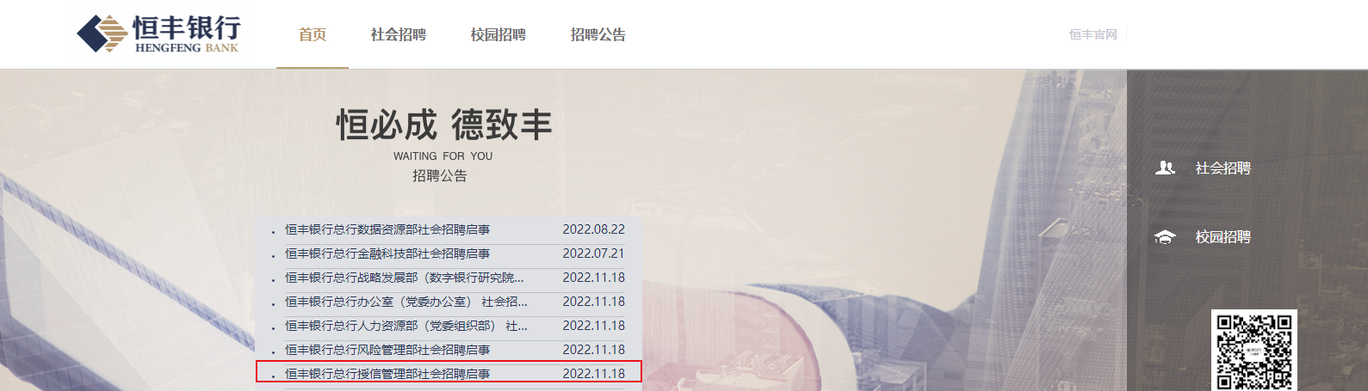Open 恒丰银行总行数据资源部社会招聘启事
Image resolution: width=1368 pixels, height=391 pixels.
(387, 229)
